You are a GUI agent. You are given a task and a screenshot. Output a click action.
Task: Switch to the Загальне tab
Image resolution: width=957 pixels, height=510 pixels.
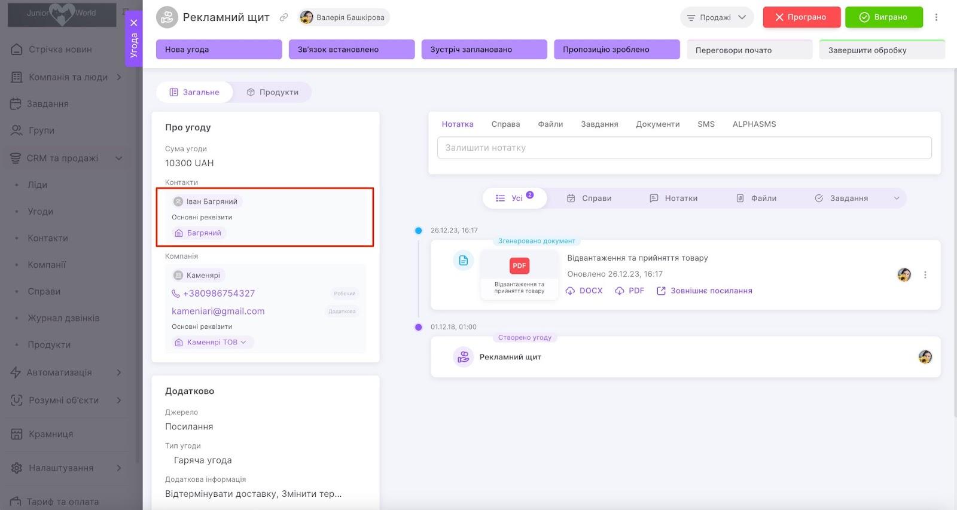pyautogui.click(x=194, y=92)
